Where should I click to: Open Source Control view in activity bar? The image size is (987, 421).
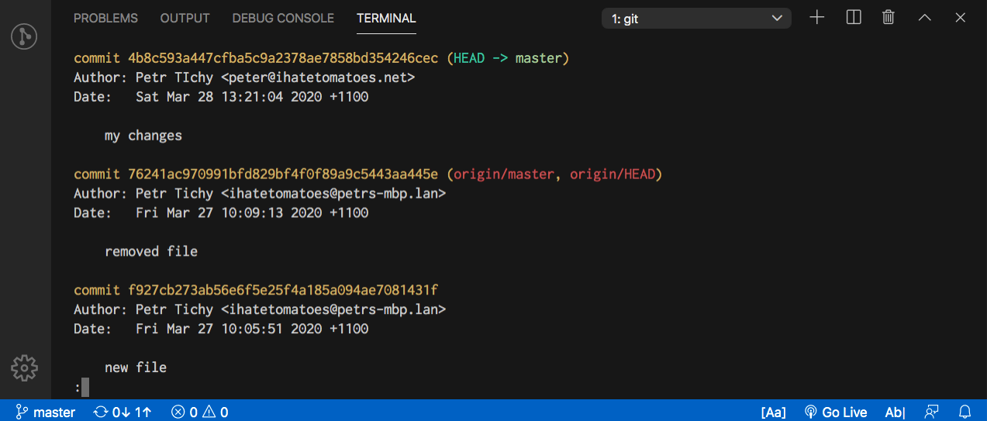click(x=25, y=36)
